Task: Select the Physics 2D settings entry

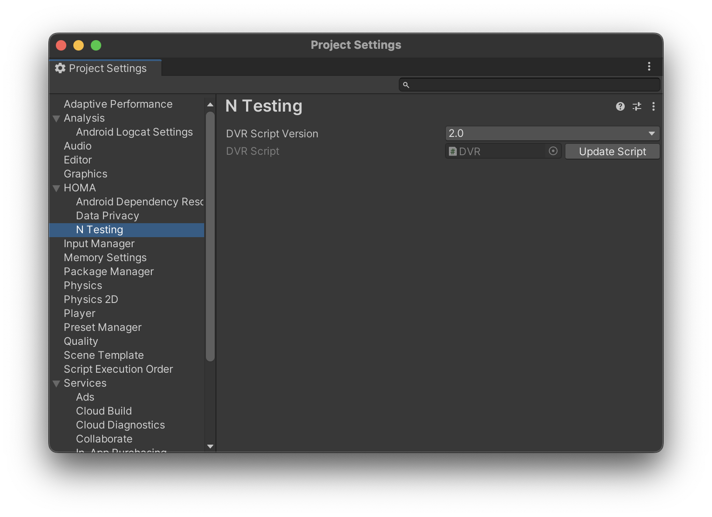Action: 91,299
